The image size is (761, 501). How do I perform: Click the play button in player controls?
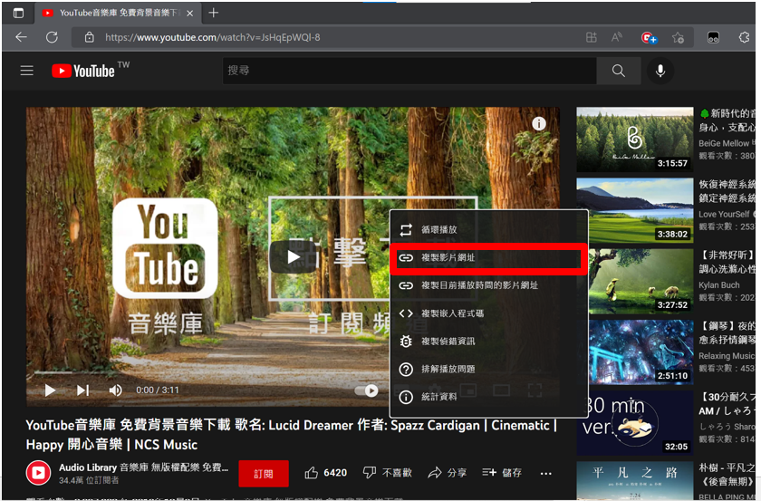50,390
